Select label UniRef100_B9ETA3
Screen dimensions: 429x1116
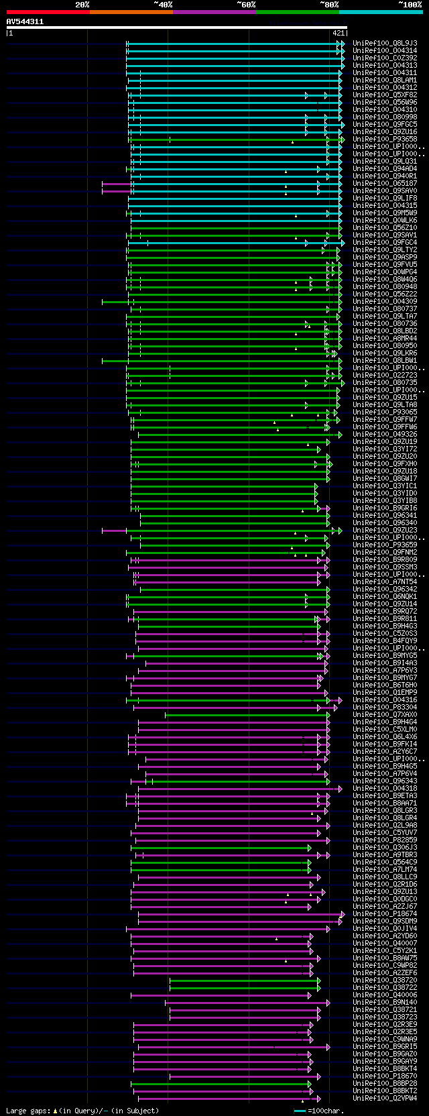[x=385, y=795]
